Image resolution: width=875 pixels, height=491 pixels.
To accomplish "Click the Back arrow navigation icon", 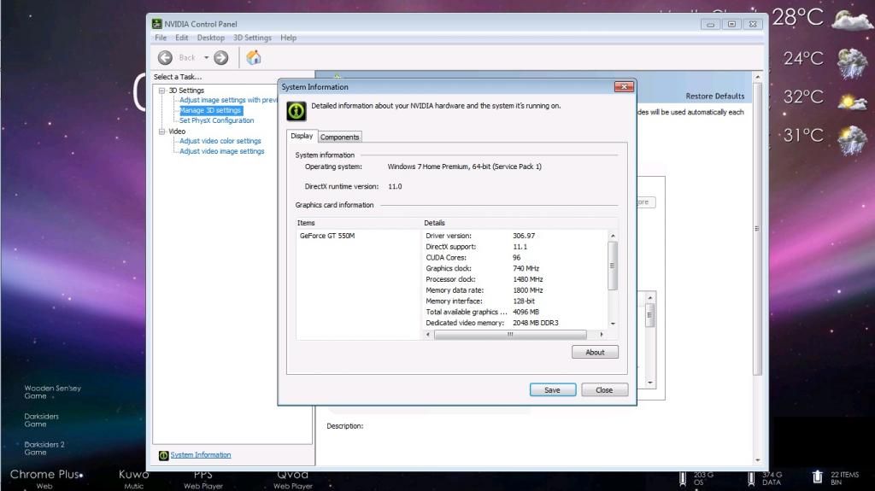I will click(x=165, y=57).
